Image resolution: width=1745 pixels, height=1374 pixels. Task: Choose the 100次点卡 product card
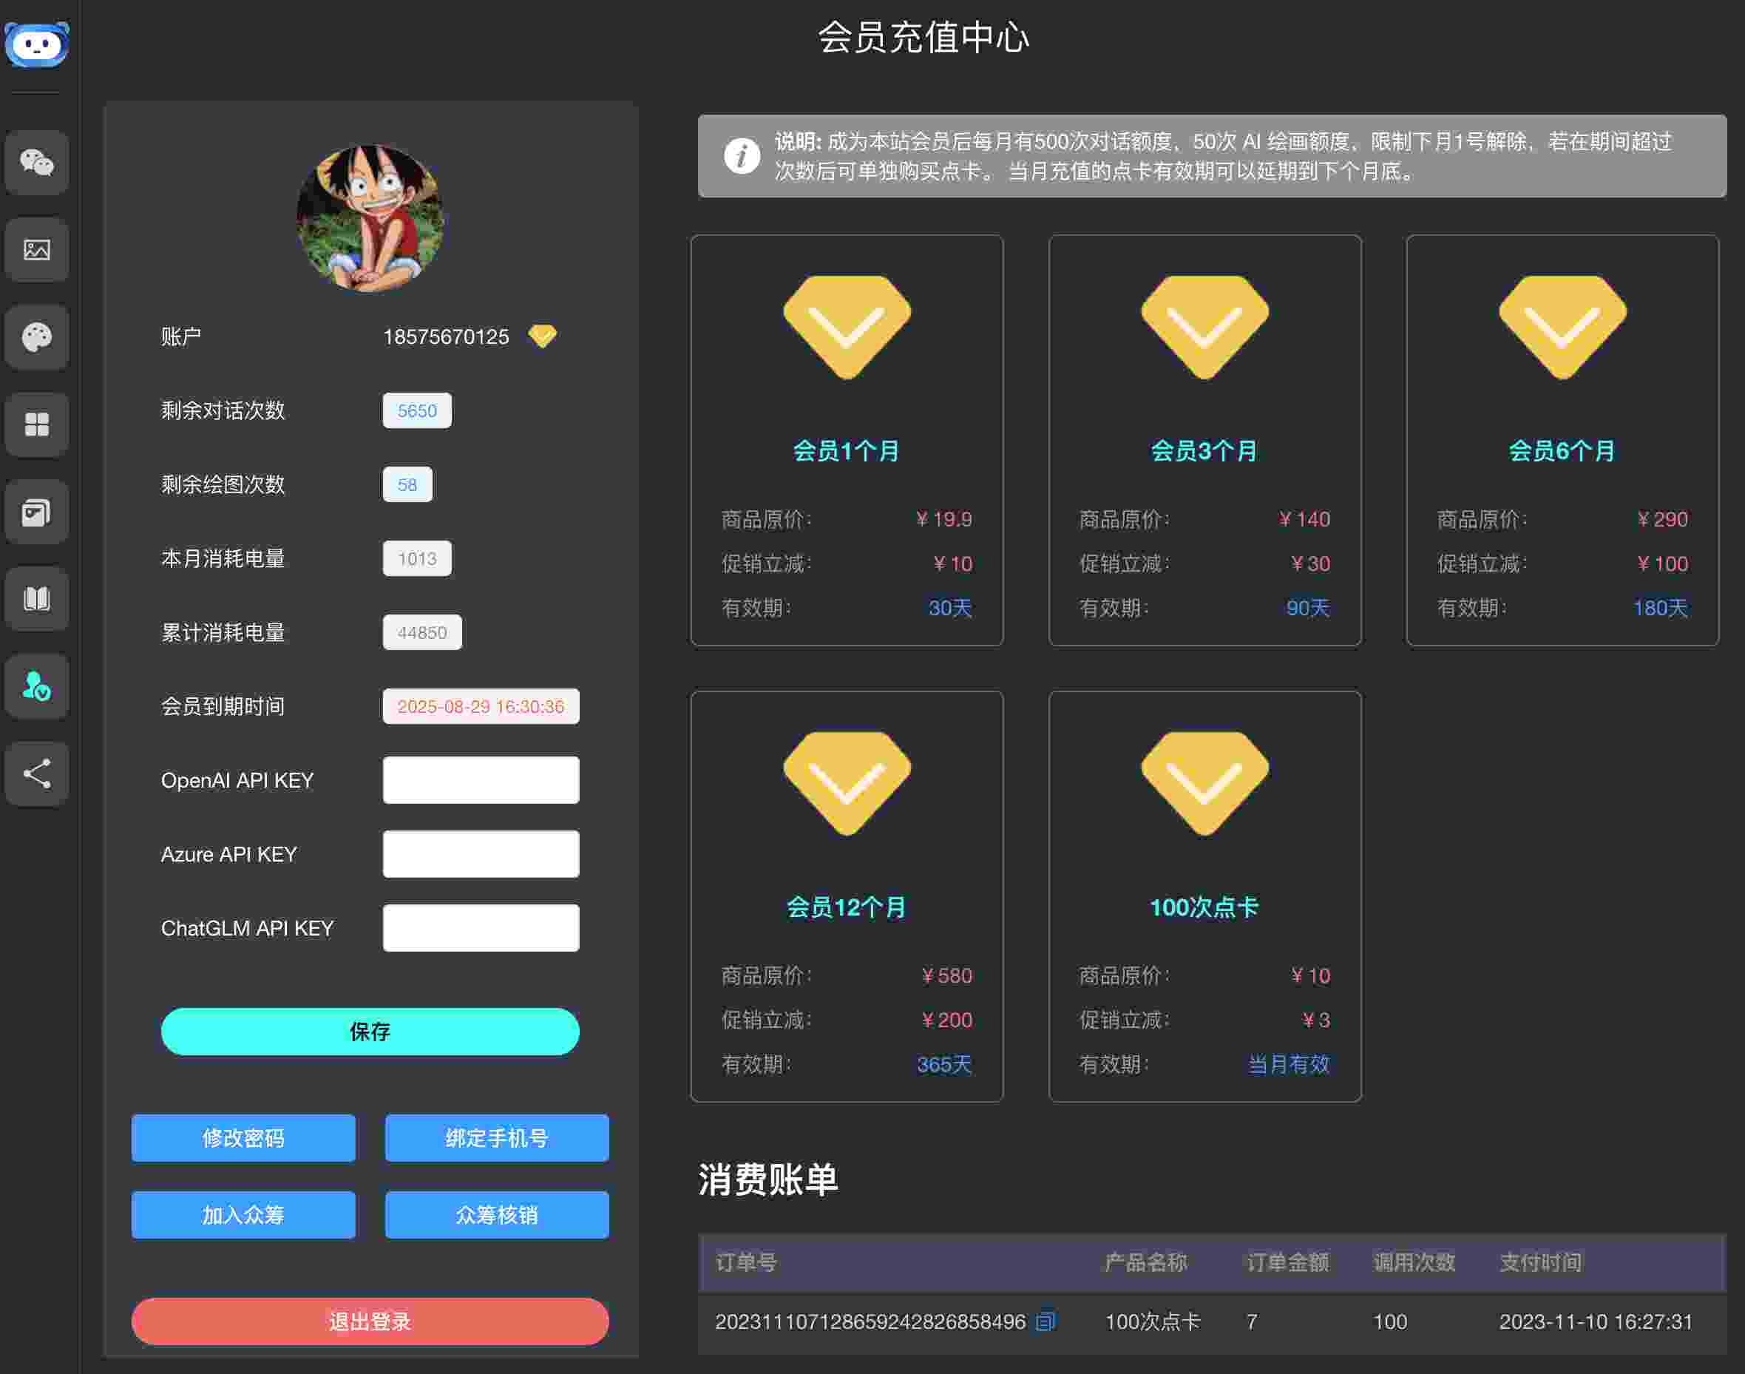pyautogui.click(x=1204, y=896)
